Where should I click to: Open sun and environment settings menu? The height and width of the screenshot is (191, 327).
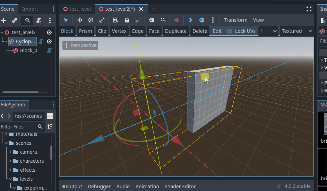click(x=213, y=20)
